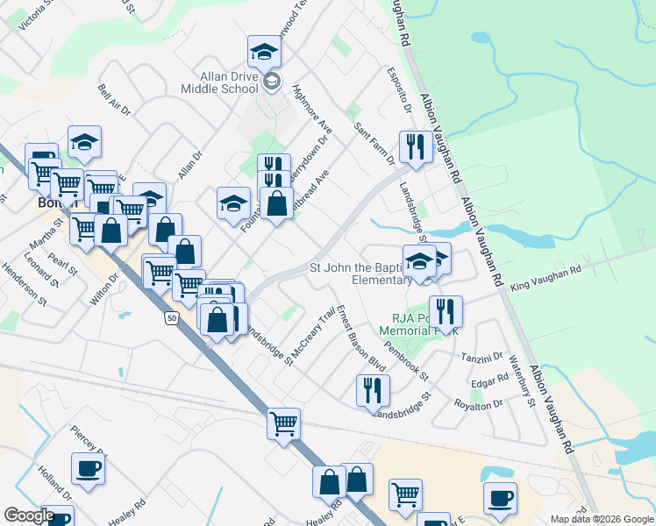
Task: Click the Allan Dr street label
Action: [x=190, y=166]
